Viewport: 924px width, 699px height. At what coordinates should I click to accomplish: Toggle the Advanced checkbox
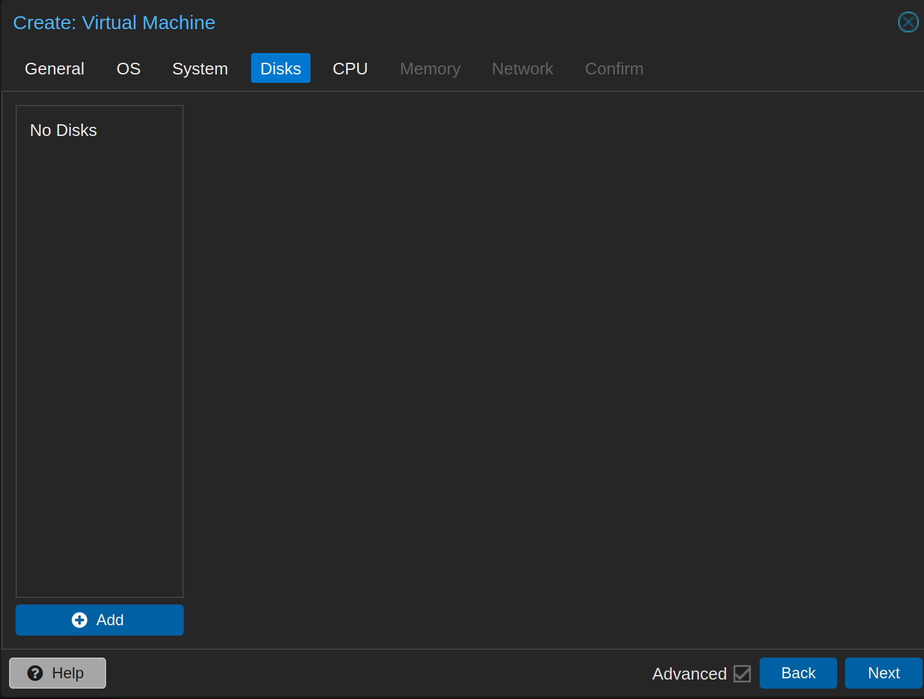coord(742,674)
